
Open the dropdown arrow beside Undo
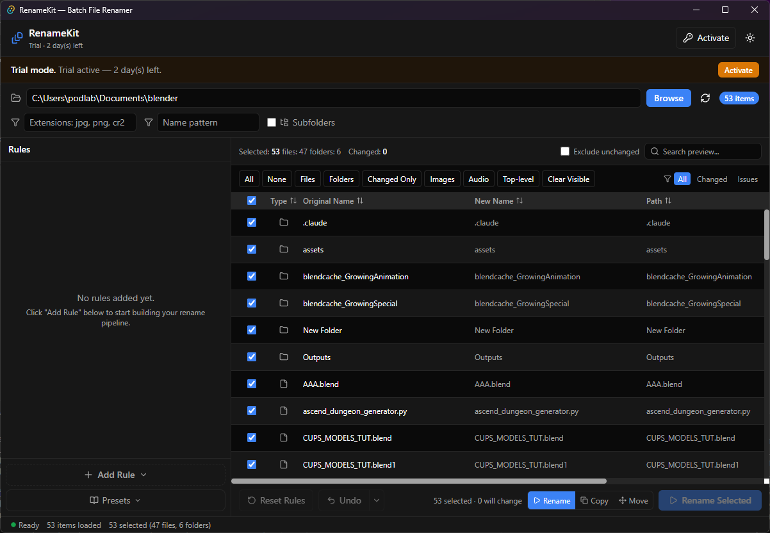[376, 500]
